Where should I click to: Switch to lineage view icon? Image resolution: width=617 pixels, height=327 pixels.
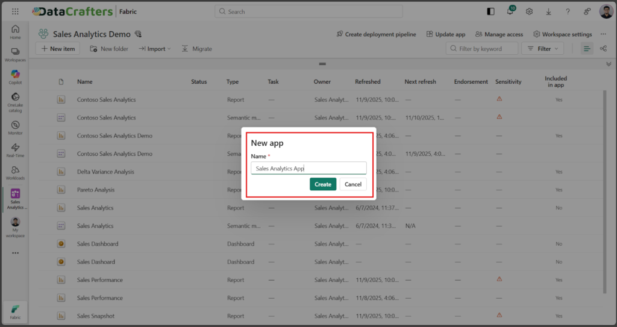point(603,49)
